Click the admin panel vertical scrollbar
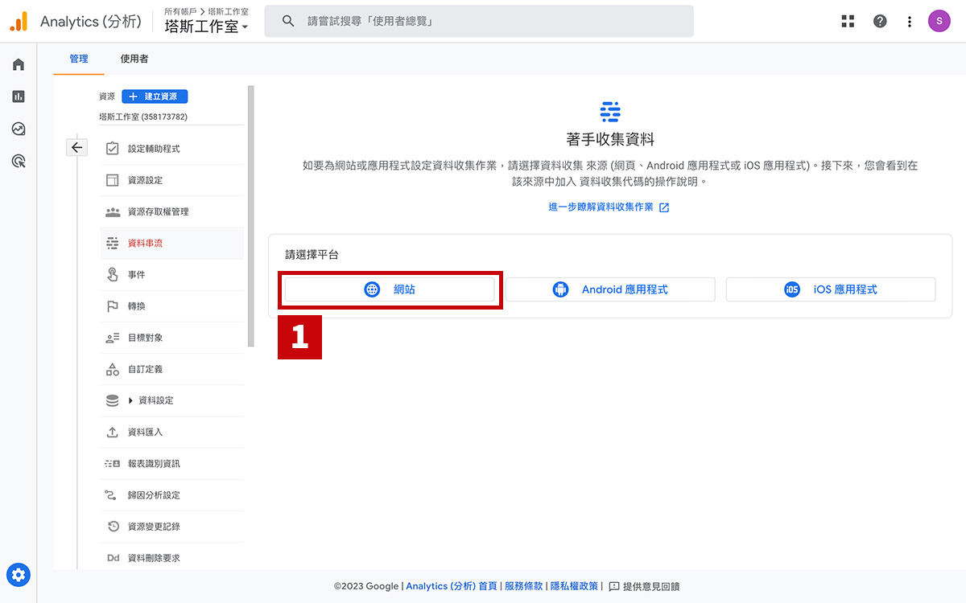The height and width of the screenshot is (603, 966). 250,217
